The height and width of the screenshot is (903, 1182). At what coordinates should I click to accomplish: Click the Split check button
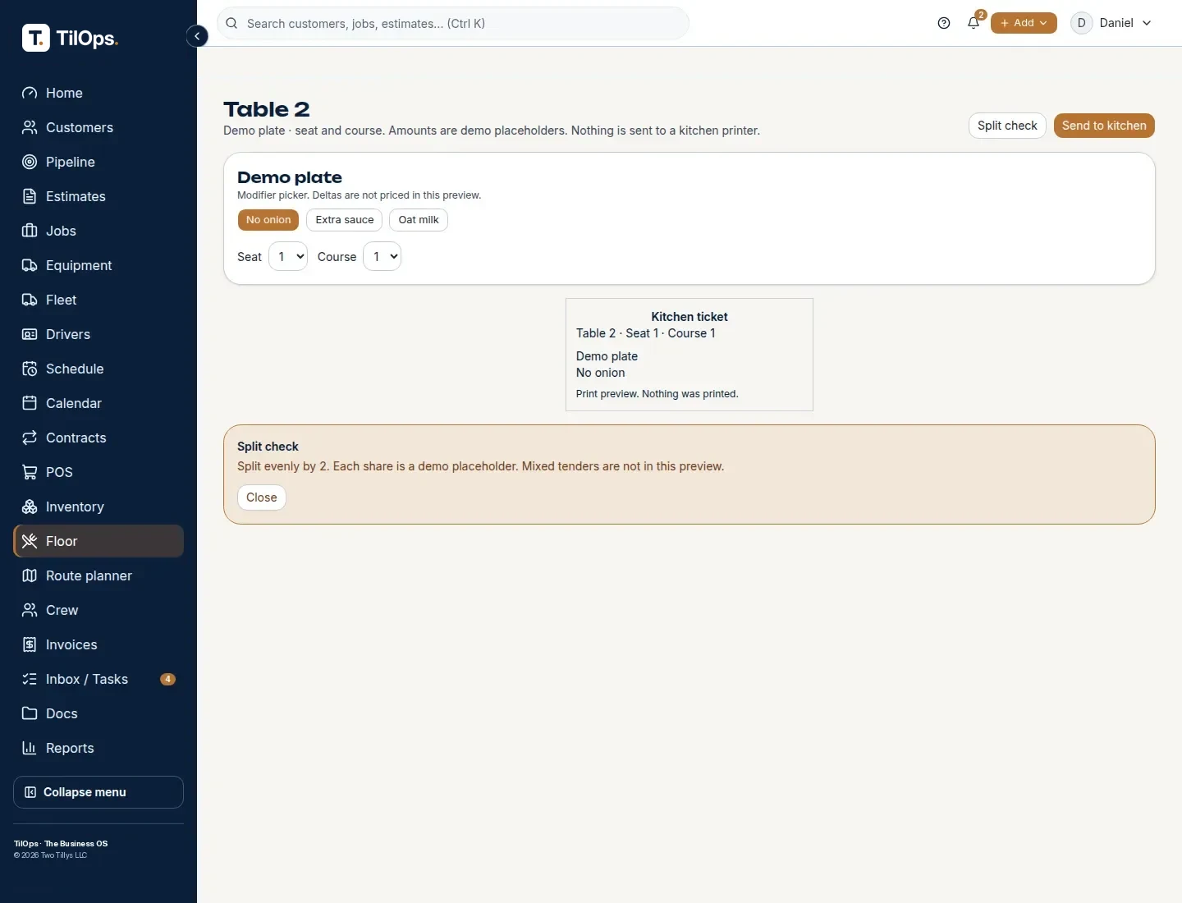1007,126
